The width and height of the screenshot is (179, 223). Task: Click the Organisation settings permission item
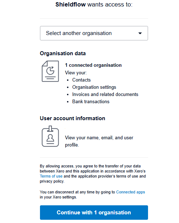click(94, 87)
